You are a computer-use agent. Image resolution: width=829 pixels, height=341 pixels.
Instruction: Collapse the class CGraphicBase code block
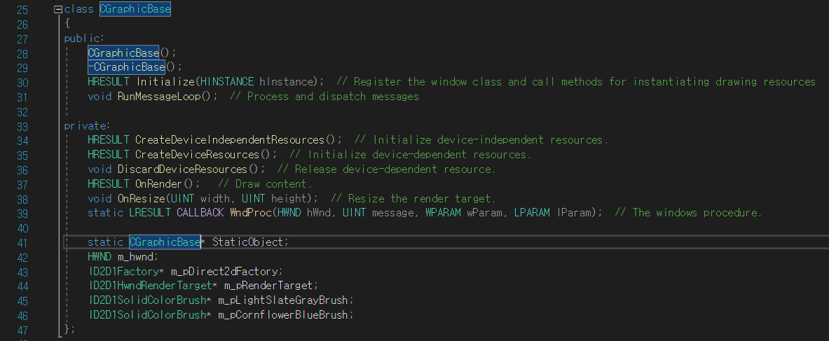click(58, 10)
